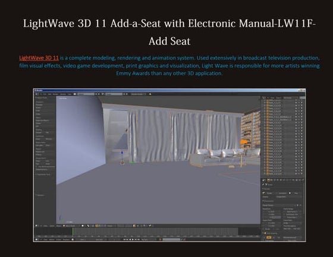333x257 pixels.
Task: Click the scene name field in top bar
Action: click(114, 94)
